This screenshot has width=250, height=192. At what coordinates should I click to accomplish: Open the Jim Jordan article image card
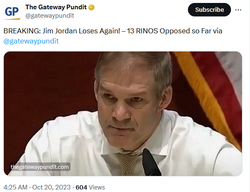(123, 114)
